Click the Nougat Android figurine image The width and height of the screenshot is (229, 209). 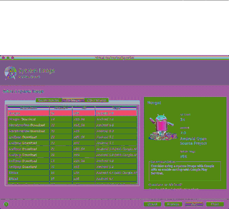coord(163,127)
